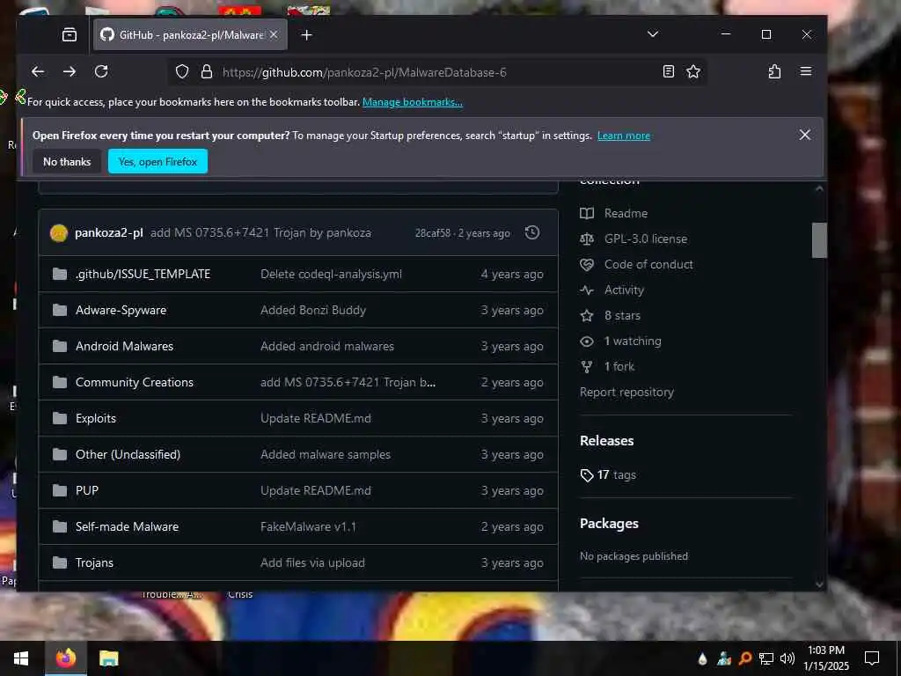Open the latest commit message link
901x676 pixels.
pos(260,232)
